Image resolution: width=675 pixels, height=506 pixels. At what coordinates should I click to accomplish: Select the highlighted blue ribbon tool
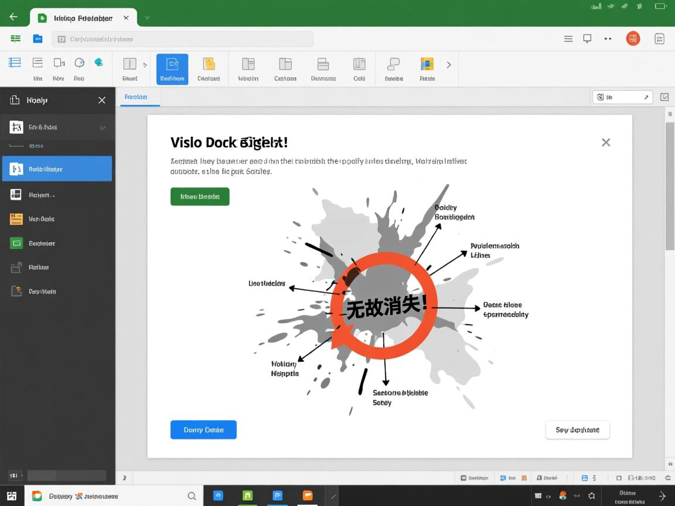tap(172, 69)
